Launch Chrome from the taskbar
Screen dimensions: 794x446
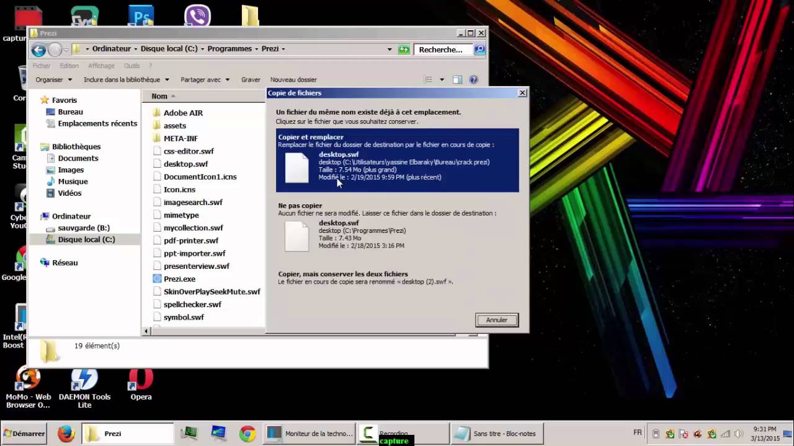tap(247, 434)
